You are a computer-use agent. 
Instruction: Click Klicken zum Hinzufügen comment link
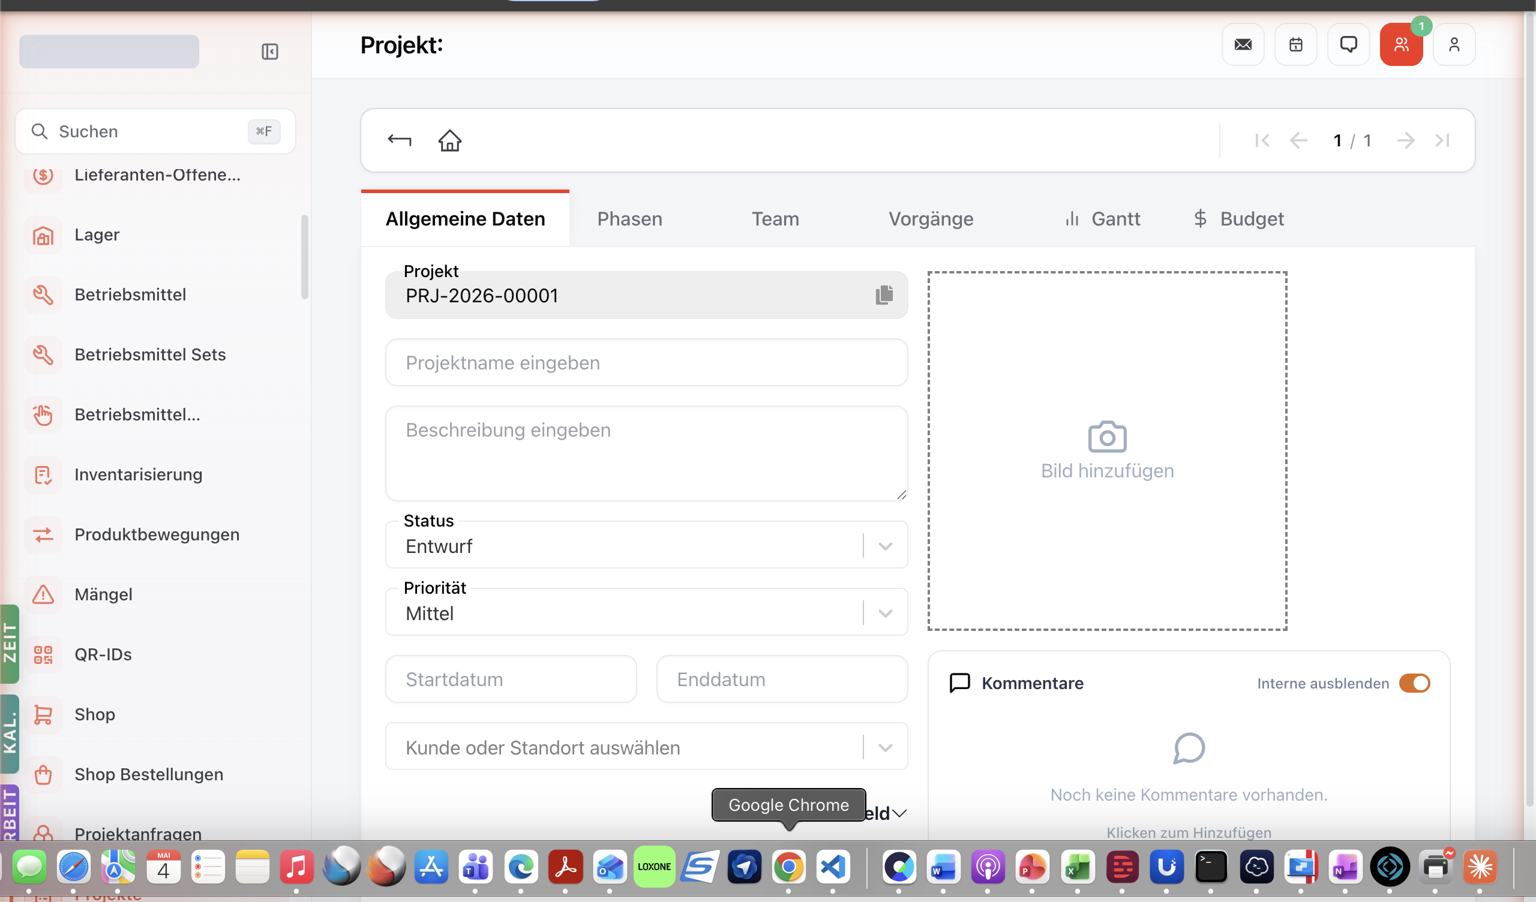coord(1189,832)
